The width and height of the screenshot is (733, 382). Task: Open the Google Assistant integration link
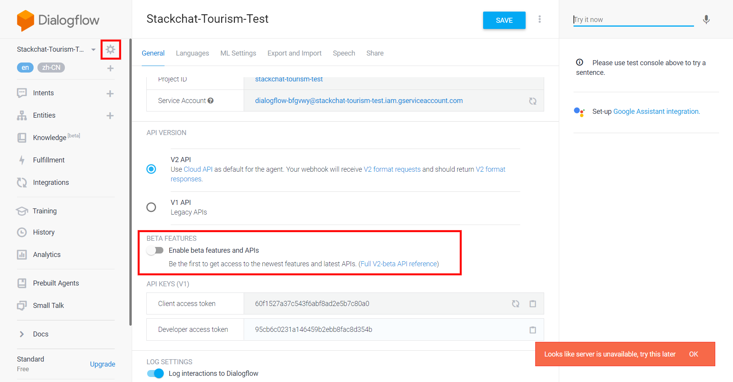pos(657,112)
